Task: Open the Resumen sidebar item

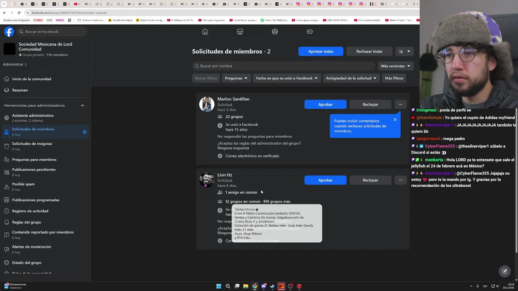Action: click(x=45, y=90)
